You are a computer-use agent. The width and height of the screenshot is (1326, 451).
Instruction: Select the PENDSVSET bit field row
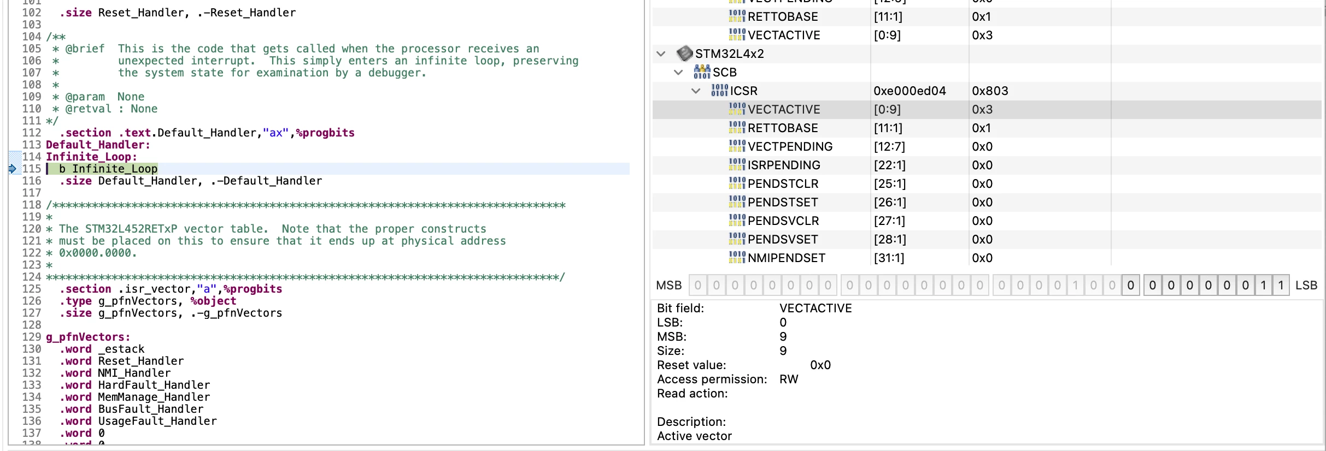click(x=987, y=239)
